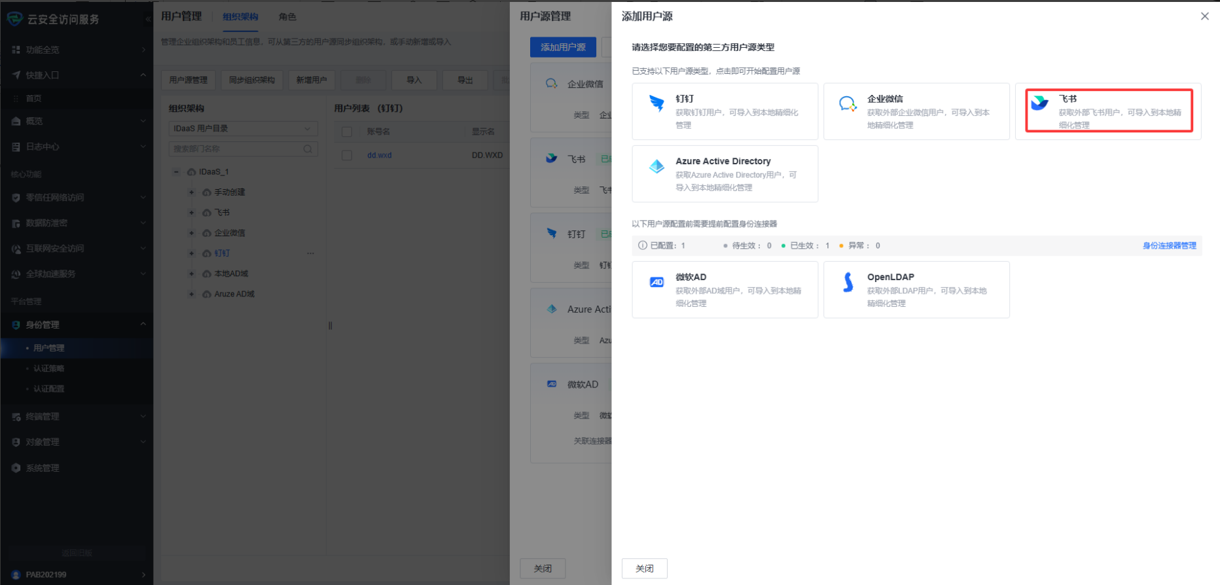Choose 企业微信 source type in 添加用户源 drawer
The width and height of the screenshot is (1220, 585).
[916, 111]
